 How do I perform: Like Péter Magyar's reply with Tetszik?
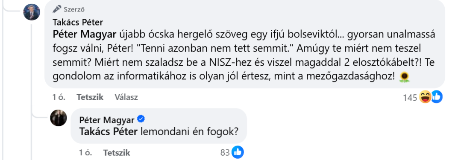117,153
